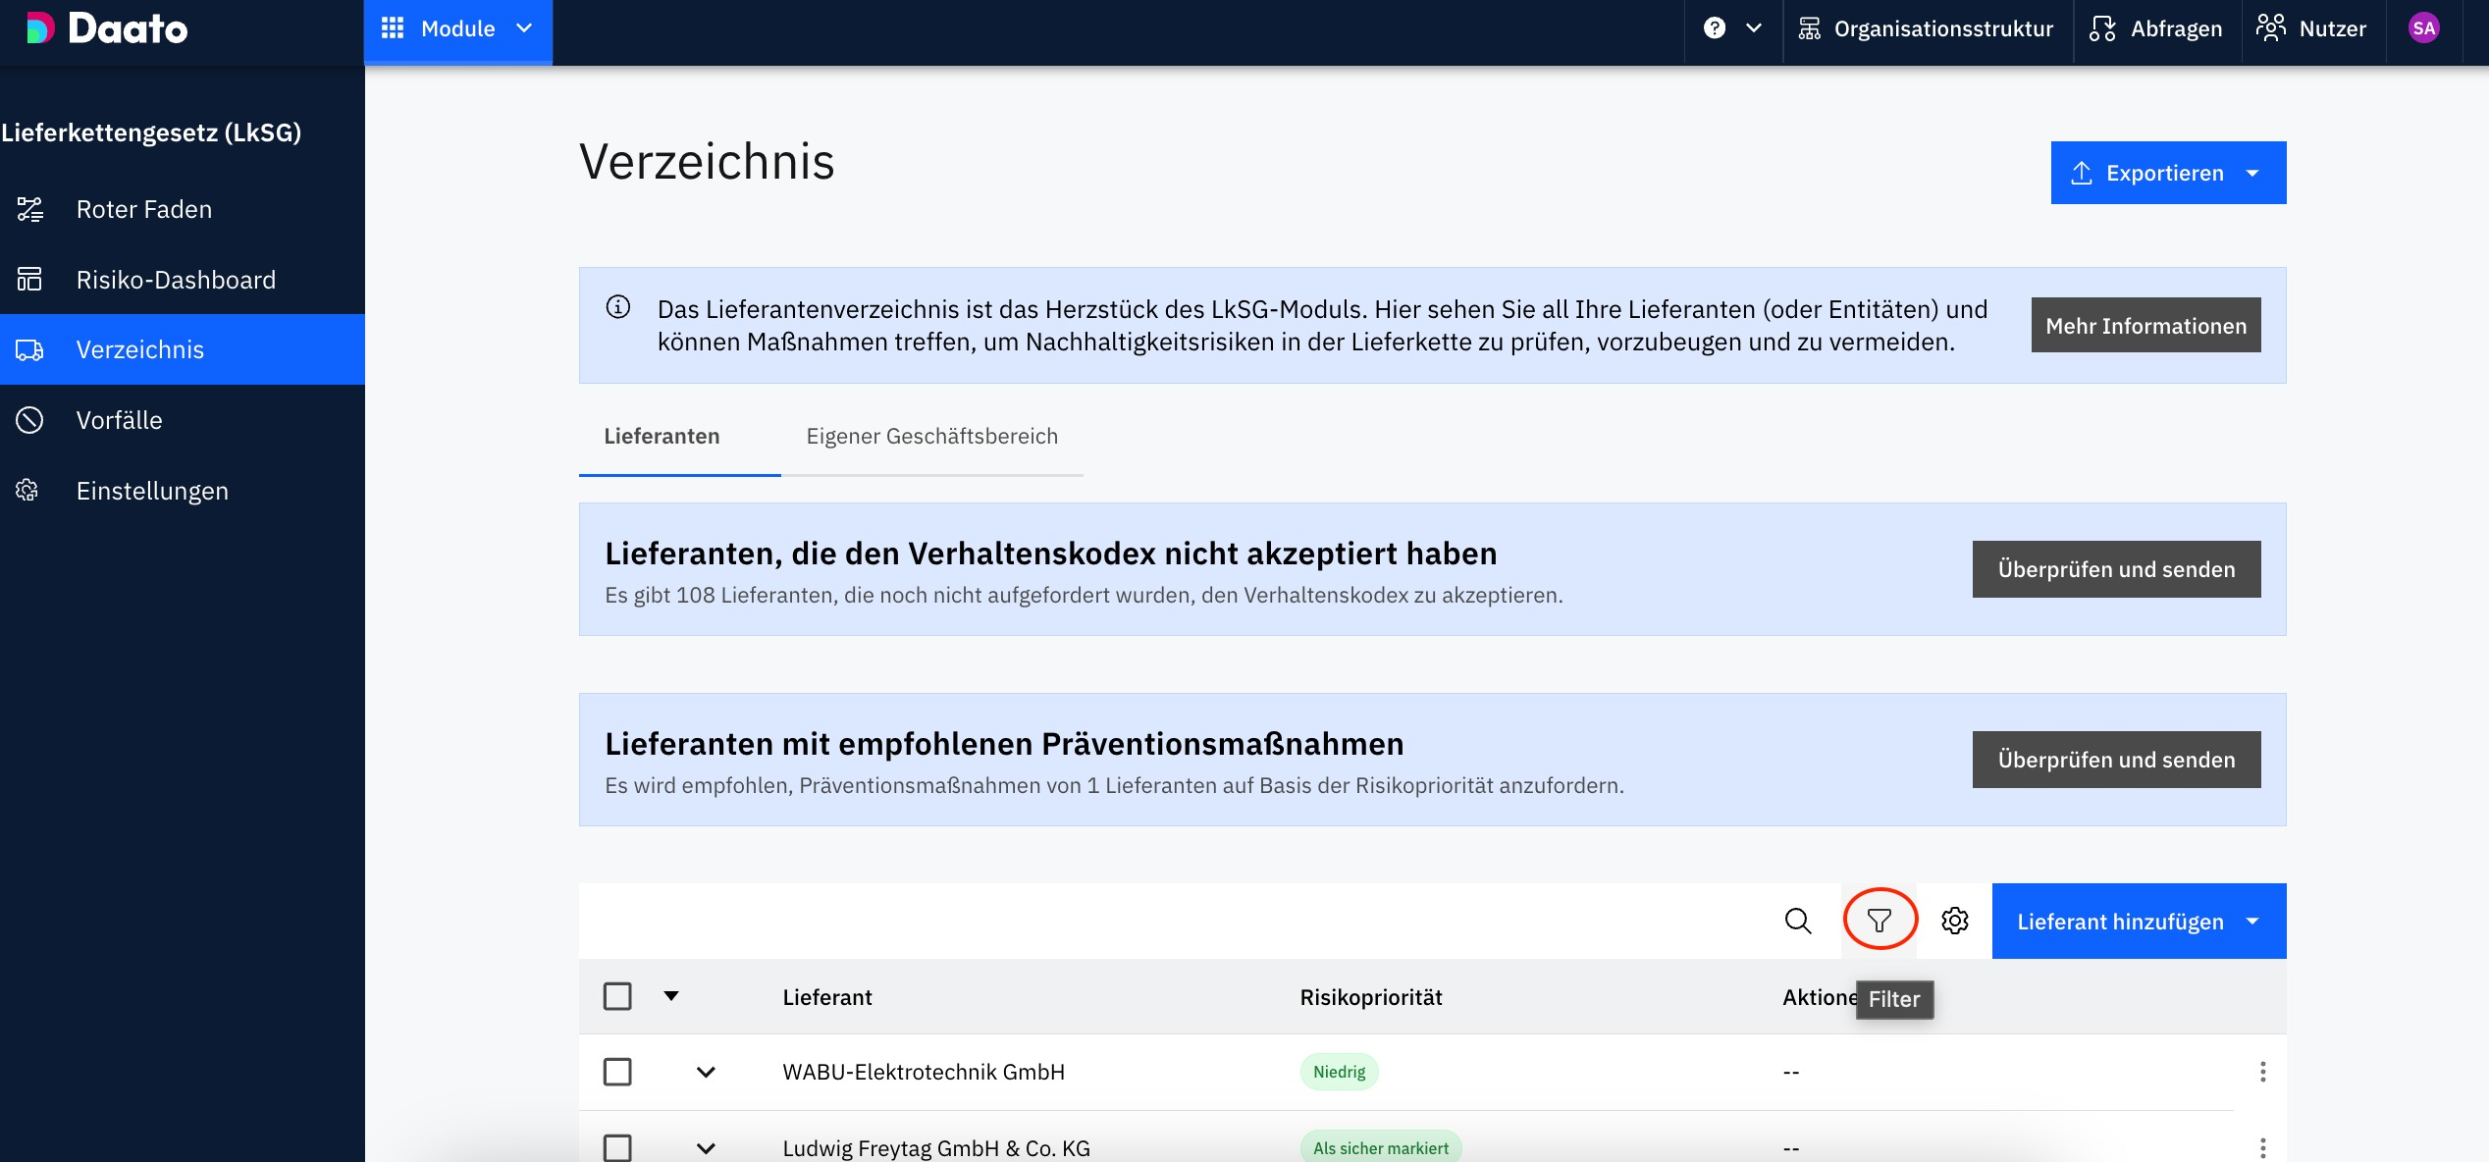Click the Mehr Informationen button
This screenshot has width=2489, height=1162.
[x=2145, y=326]
